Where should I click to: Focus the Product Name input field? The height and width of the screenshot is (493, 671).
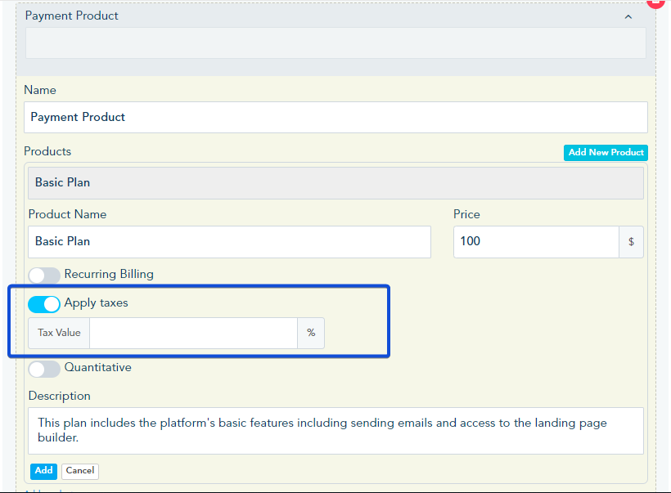229,242
